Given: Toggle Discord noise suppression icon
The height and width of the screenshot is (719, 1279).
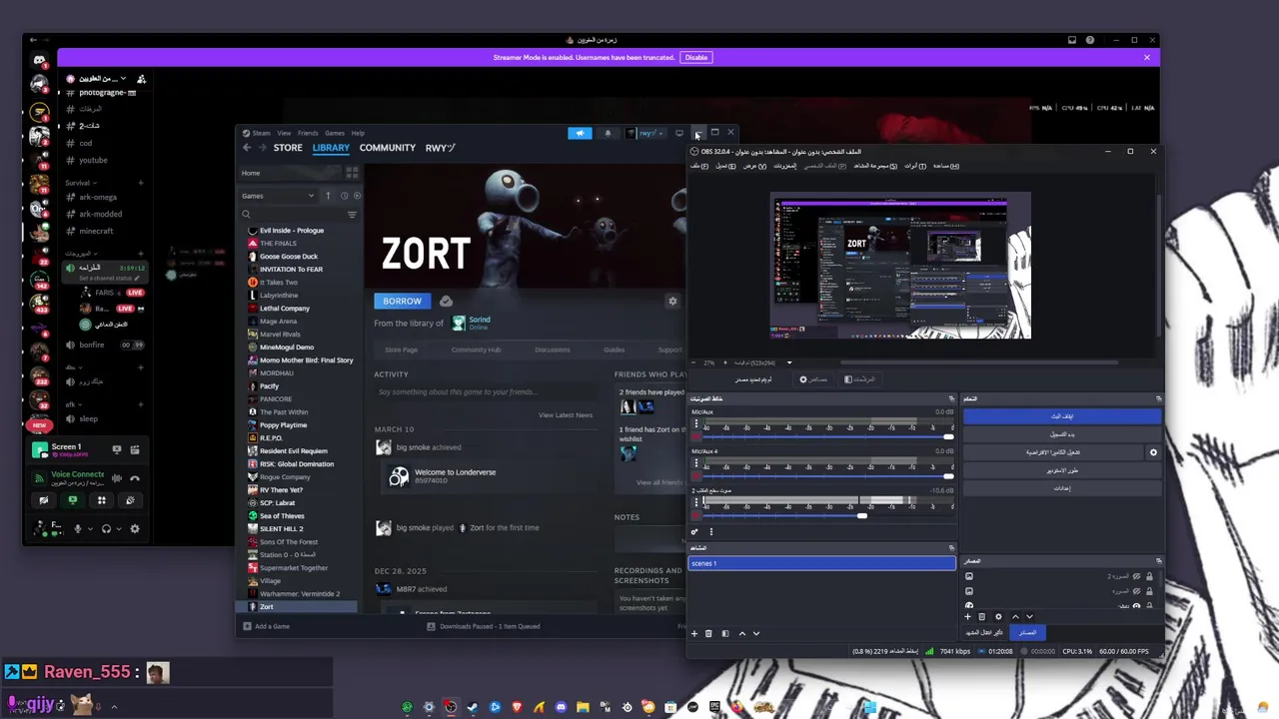Looking at the screenshot, I should point(117,478).
